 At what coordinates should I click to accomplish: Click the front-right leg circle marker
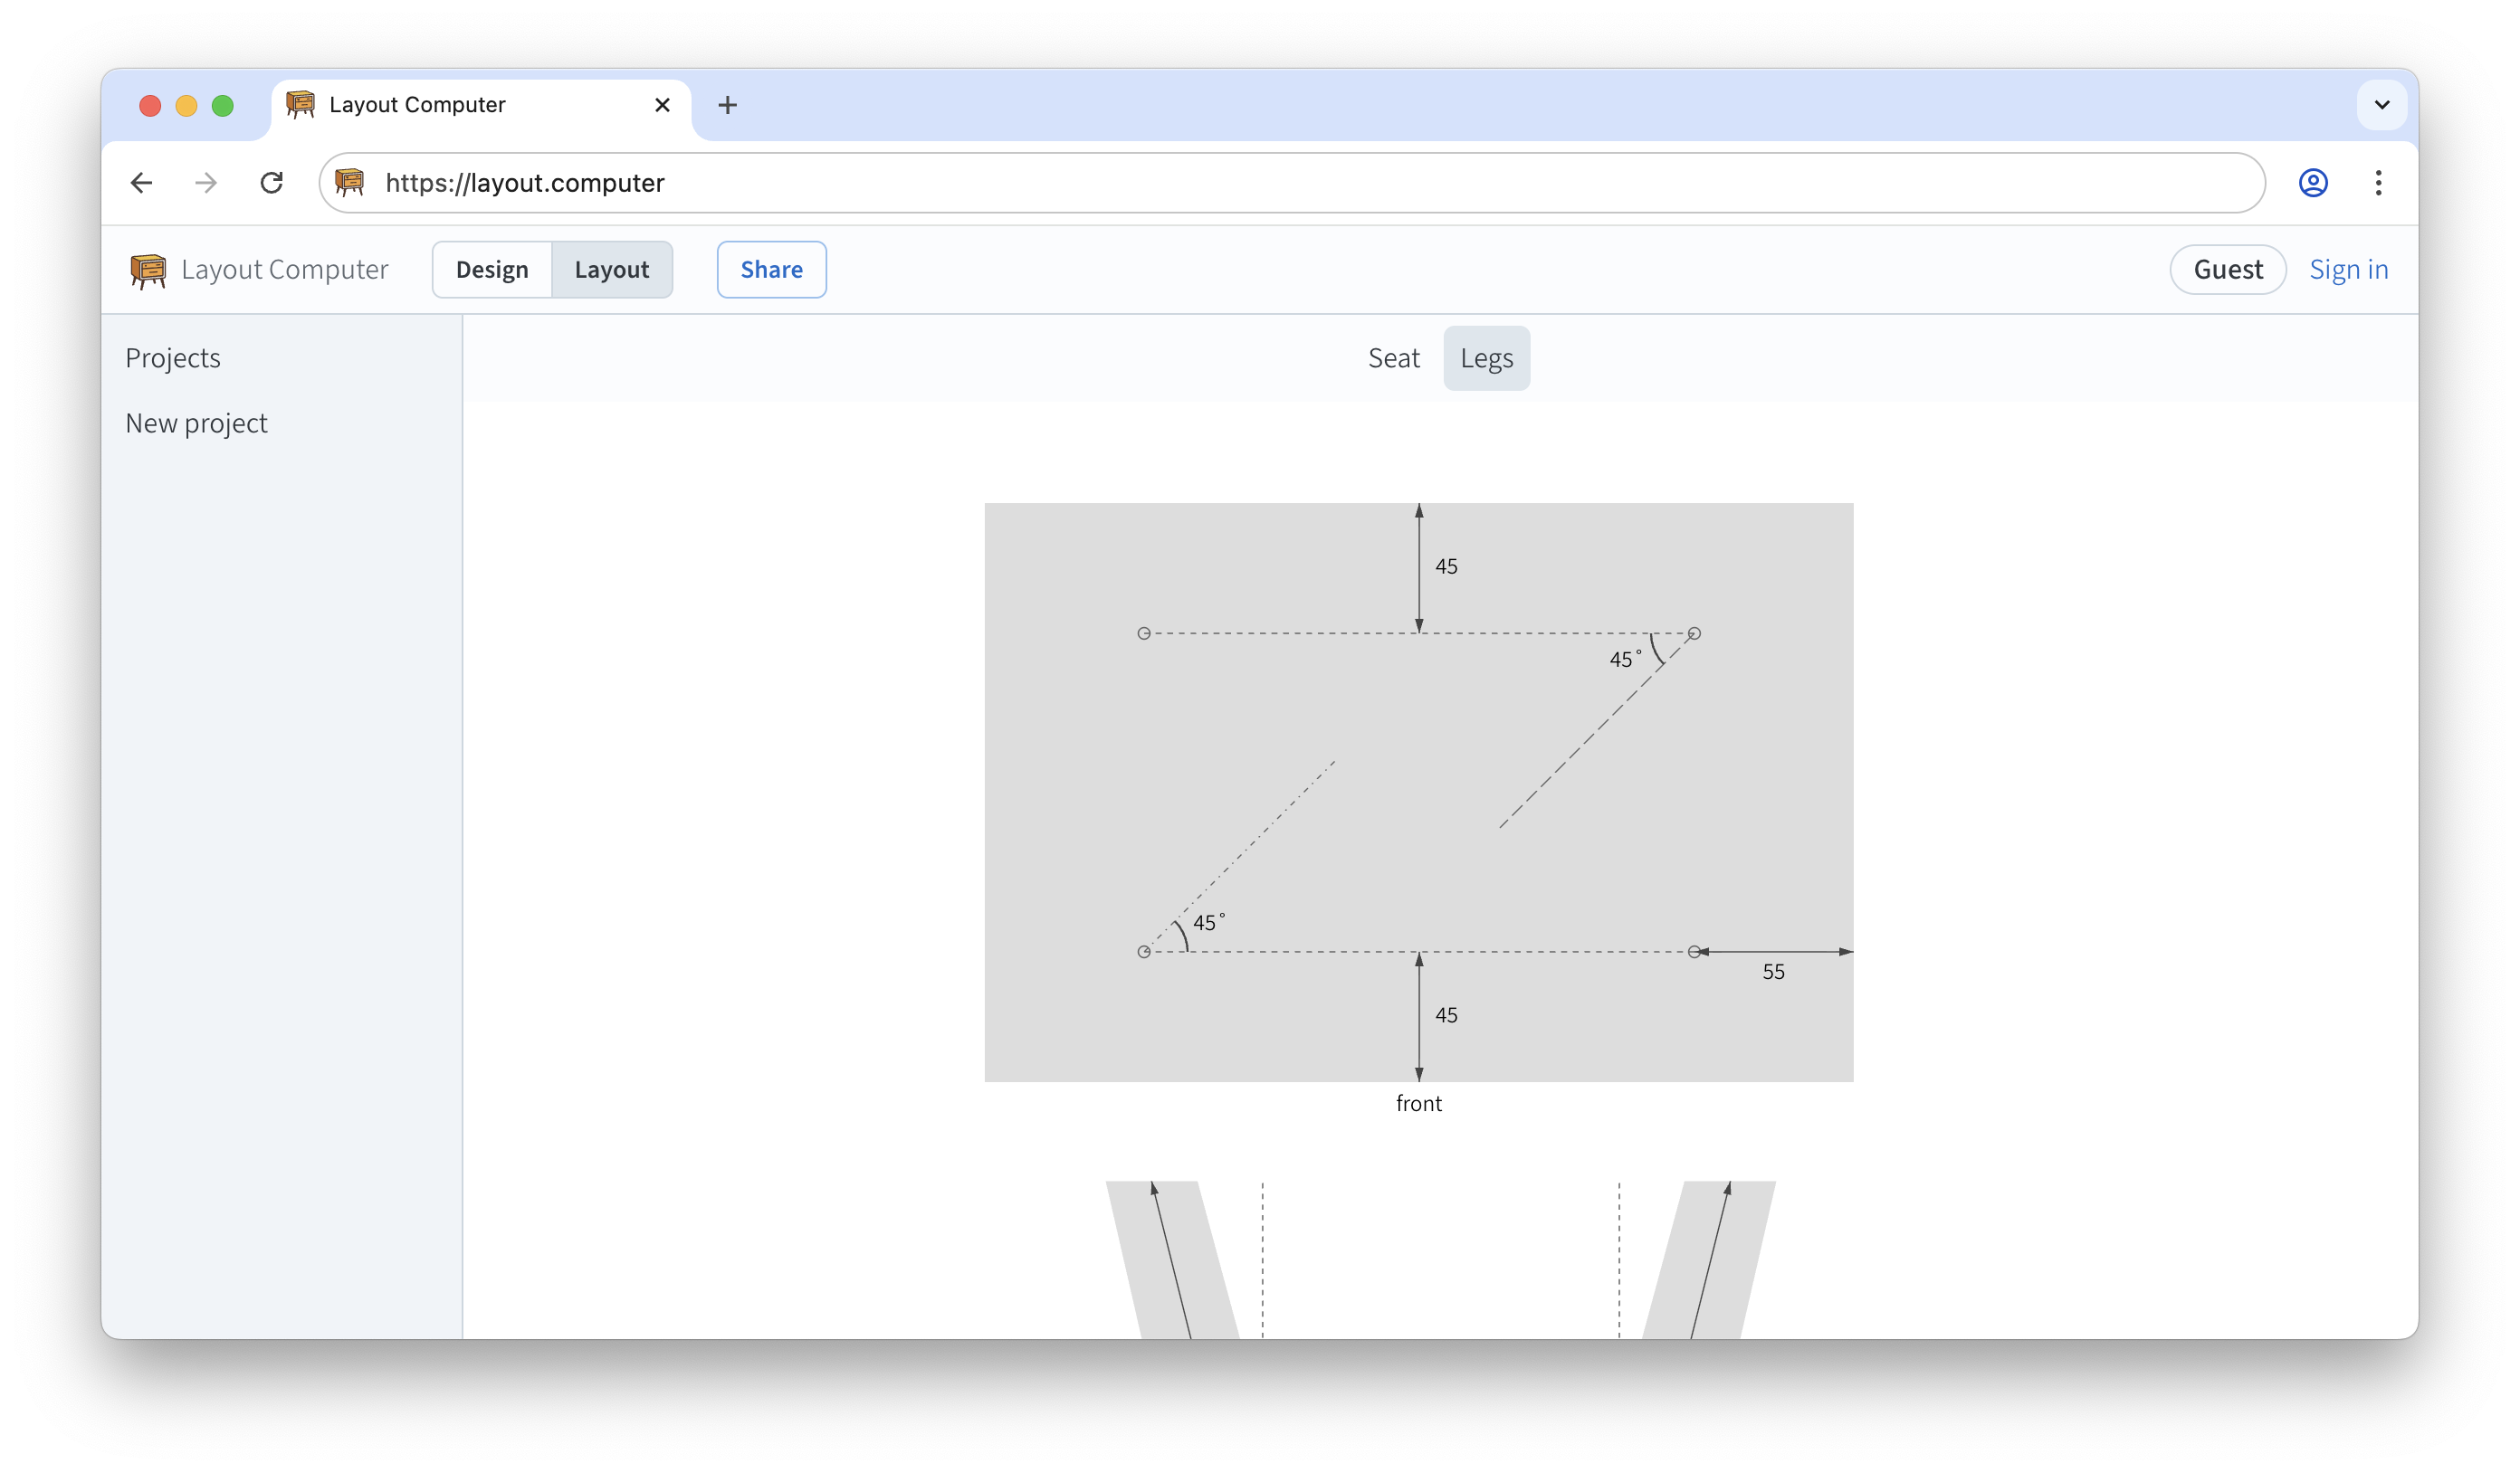1694,951
